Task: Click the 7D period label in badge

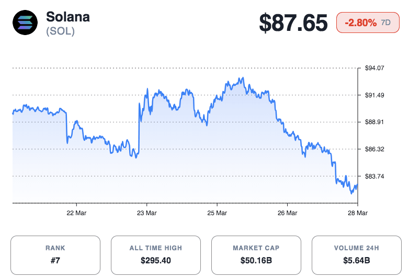Action: (x=386, y=23)
